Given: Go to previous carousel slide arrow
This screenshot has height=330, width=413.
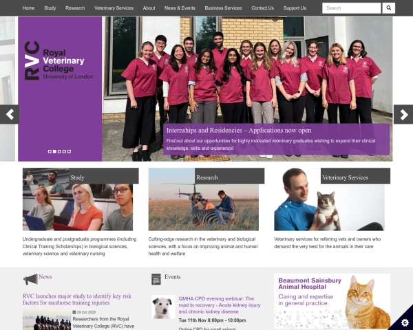Looking at the screenshot, I should (10, 114).
